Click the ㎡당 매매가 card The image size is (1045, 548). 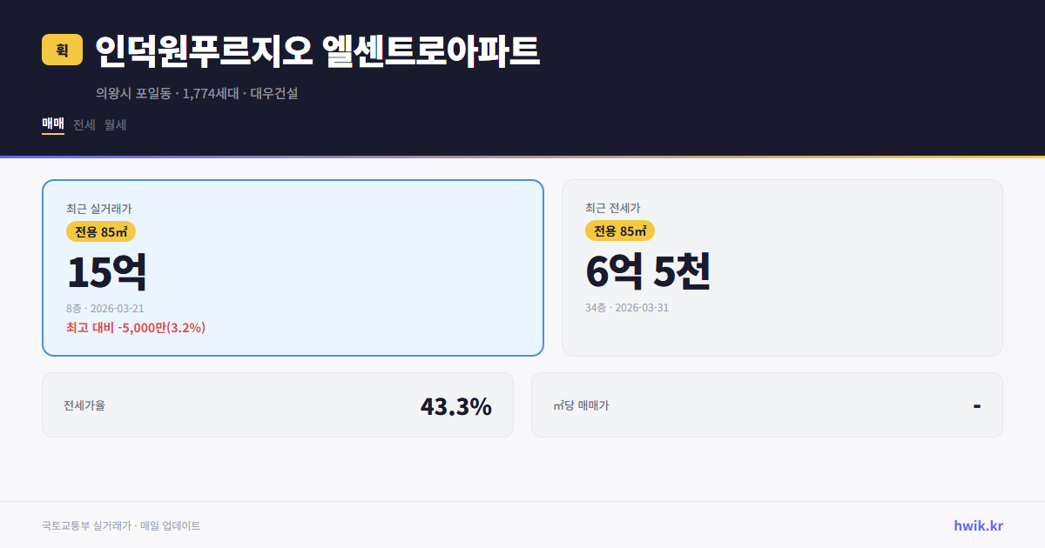tap(766, 404)
